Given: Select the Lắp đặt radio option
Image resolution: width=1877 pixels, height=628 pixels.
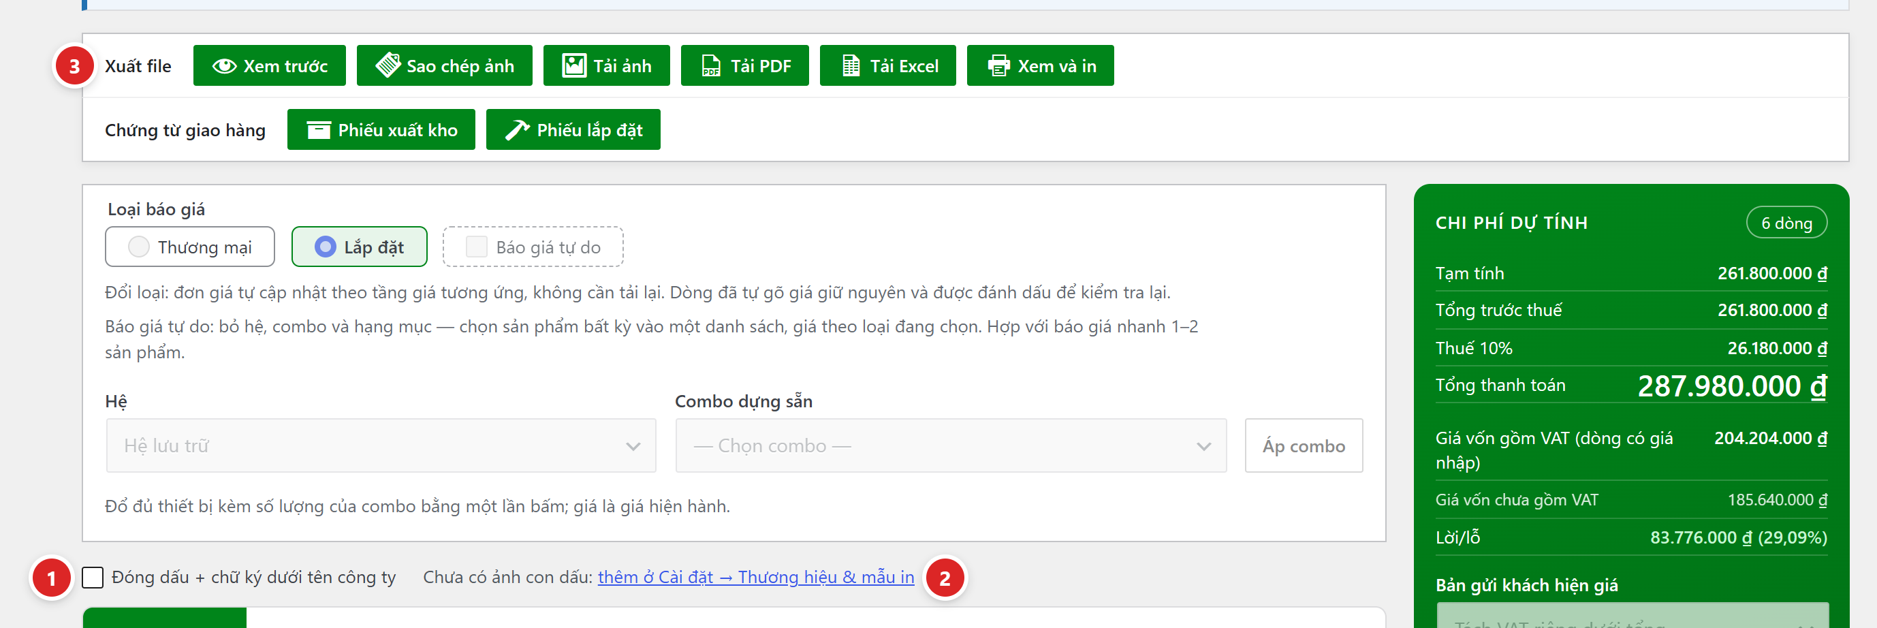Looking at the screenshot, I should 325,247.
